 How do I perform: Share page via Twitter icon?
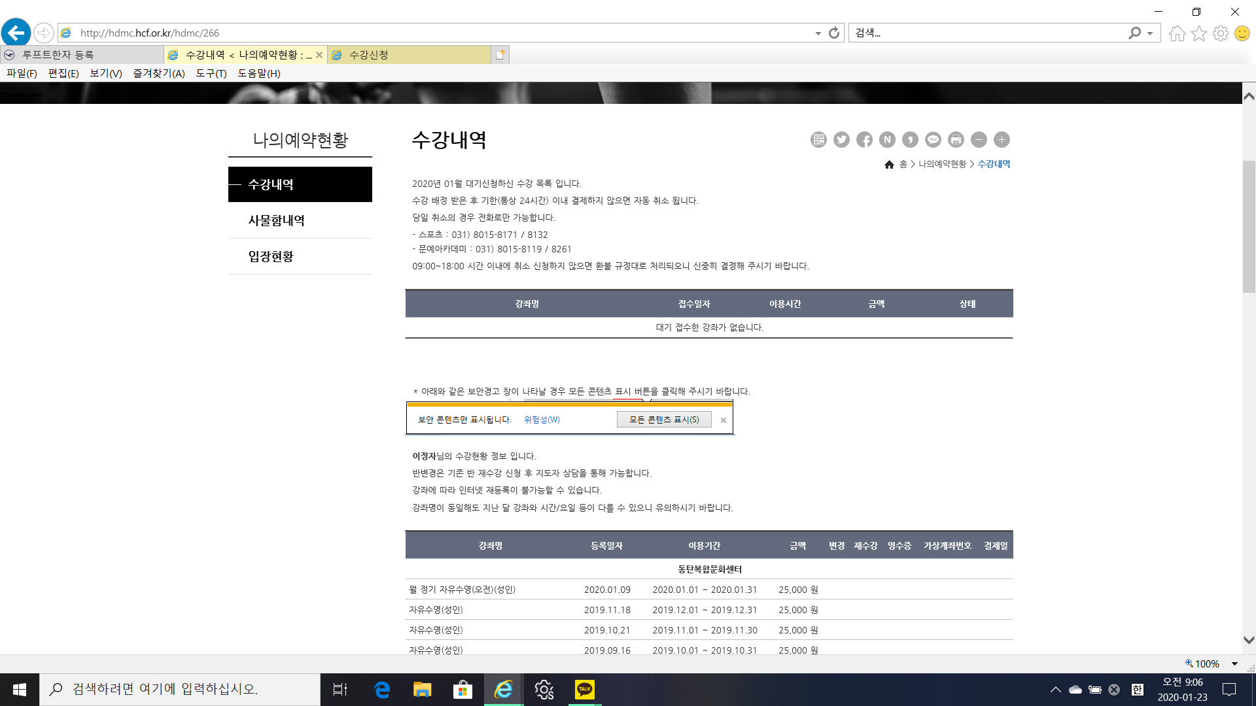(x=841, y=139)
